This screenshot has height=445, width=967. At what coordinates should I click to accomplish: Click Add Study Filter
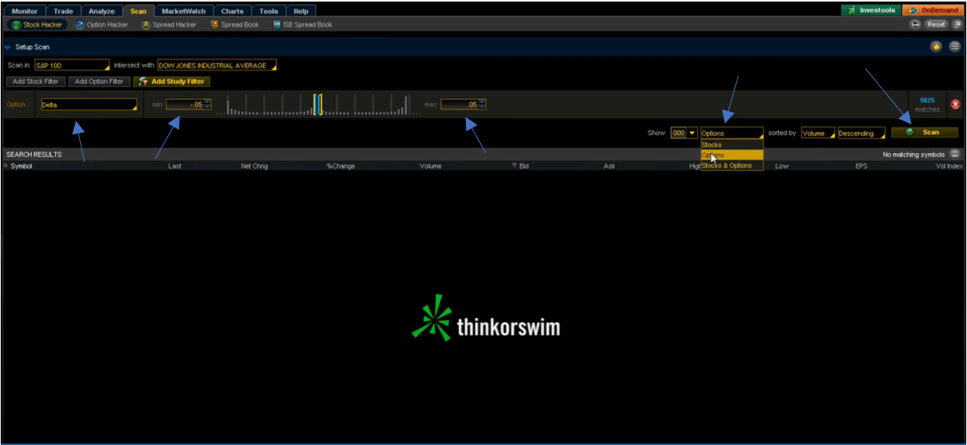click(172, 82)
